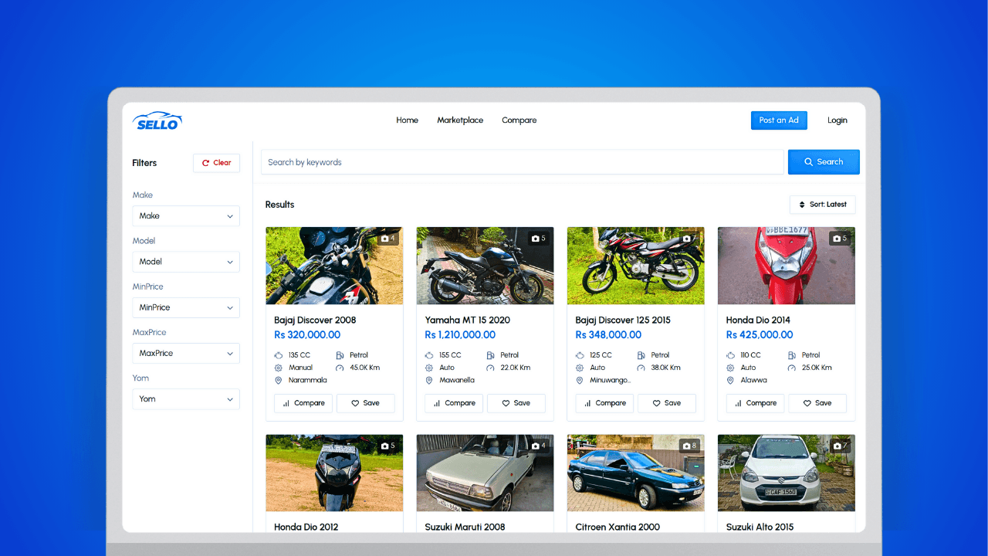Click heart icon on Bajaj Discover 125 card
The image size is (988, 556).
657,403
